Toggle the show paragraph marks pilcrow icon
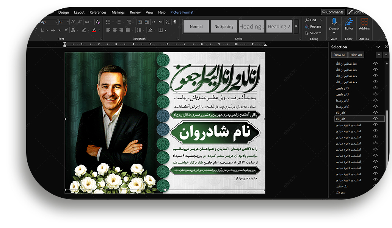Screen dimensions: 392x228 pos(175,22)
